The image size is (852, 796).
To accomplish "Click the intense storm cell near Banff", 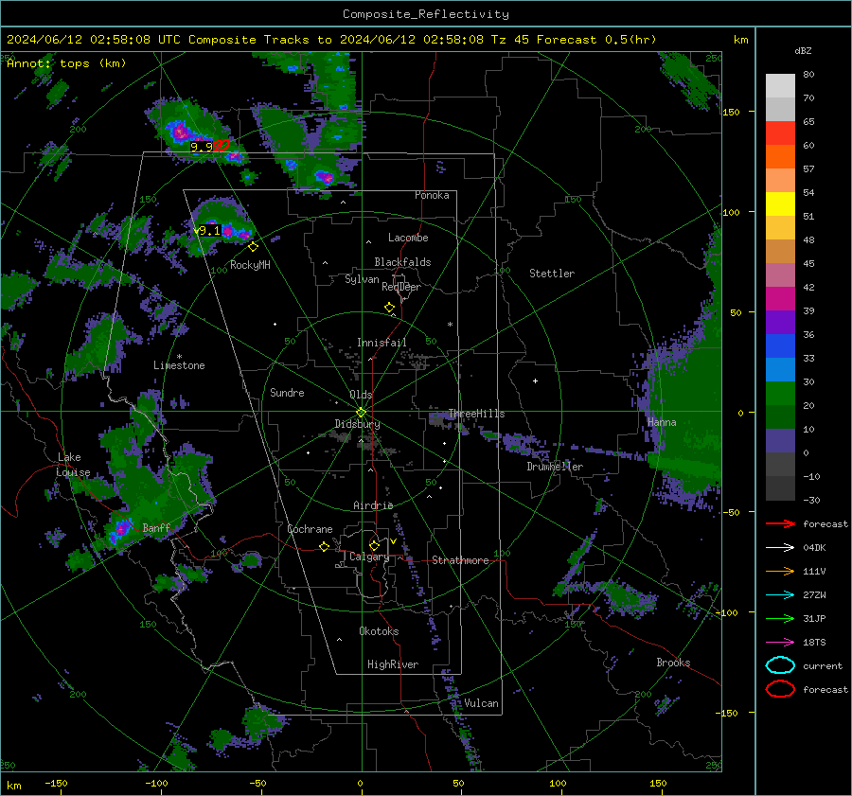I will [121, 528].
